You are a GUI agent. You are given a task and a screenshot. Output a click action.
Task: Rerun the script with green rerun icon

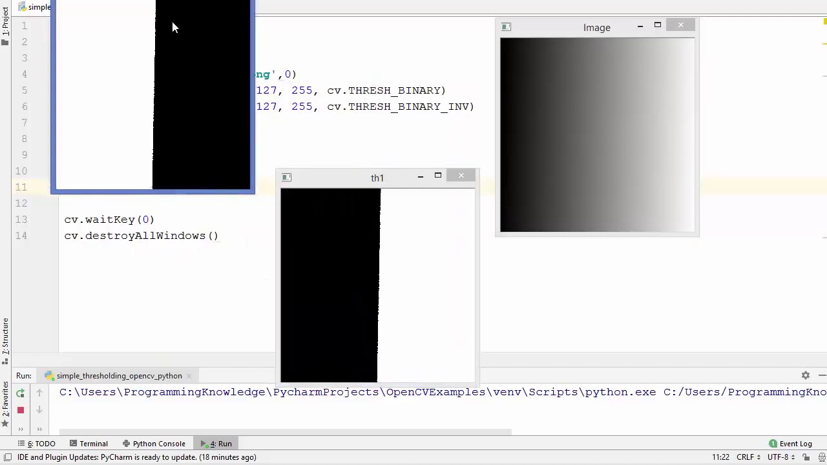(x=20, y=393)
